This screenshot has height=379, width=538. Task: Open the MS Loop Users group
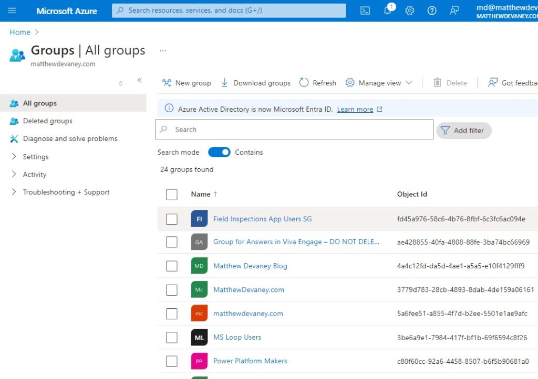click(x=237, y=337)
